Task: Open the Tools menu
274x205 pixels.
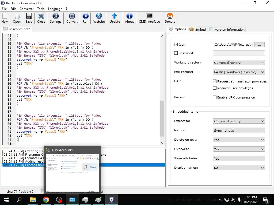Action: (41, 9)
